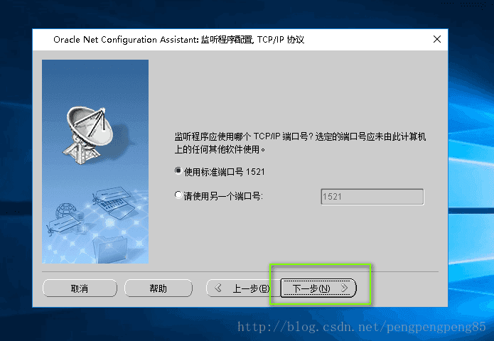
Task: Close the Oracle Net Configuration Assistant window
Action: (437, 39)
